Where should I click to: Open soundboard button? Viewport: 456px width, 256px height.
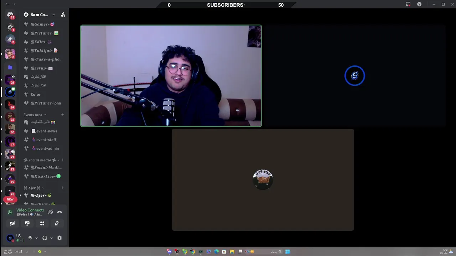57,223
